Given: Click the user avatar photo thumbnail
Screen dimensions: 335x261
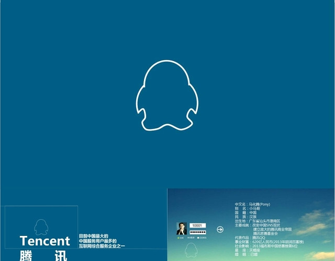Looking at the screenshot, I should [182, 229].
